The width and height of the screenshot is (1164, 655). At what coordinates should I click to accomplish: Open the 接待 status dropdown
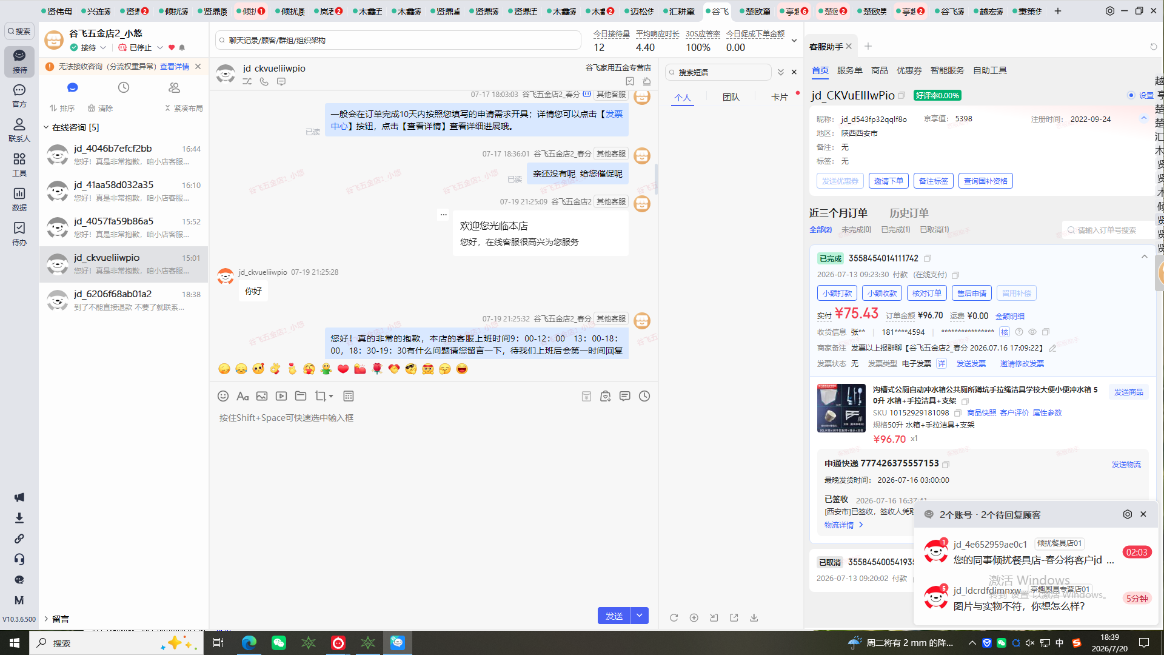104,47
